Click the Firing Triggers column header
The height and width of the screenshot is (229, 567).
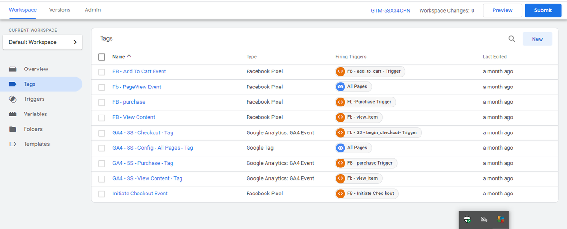351,57
